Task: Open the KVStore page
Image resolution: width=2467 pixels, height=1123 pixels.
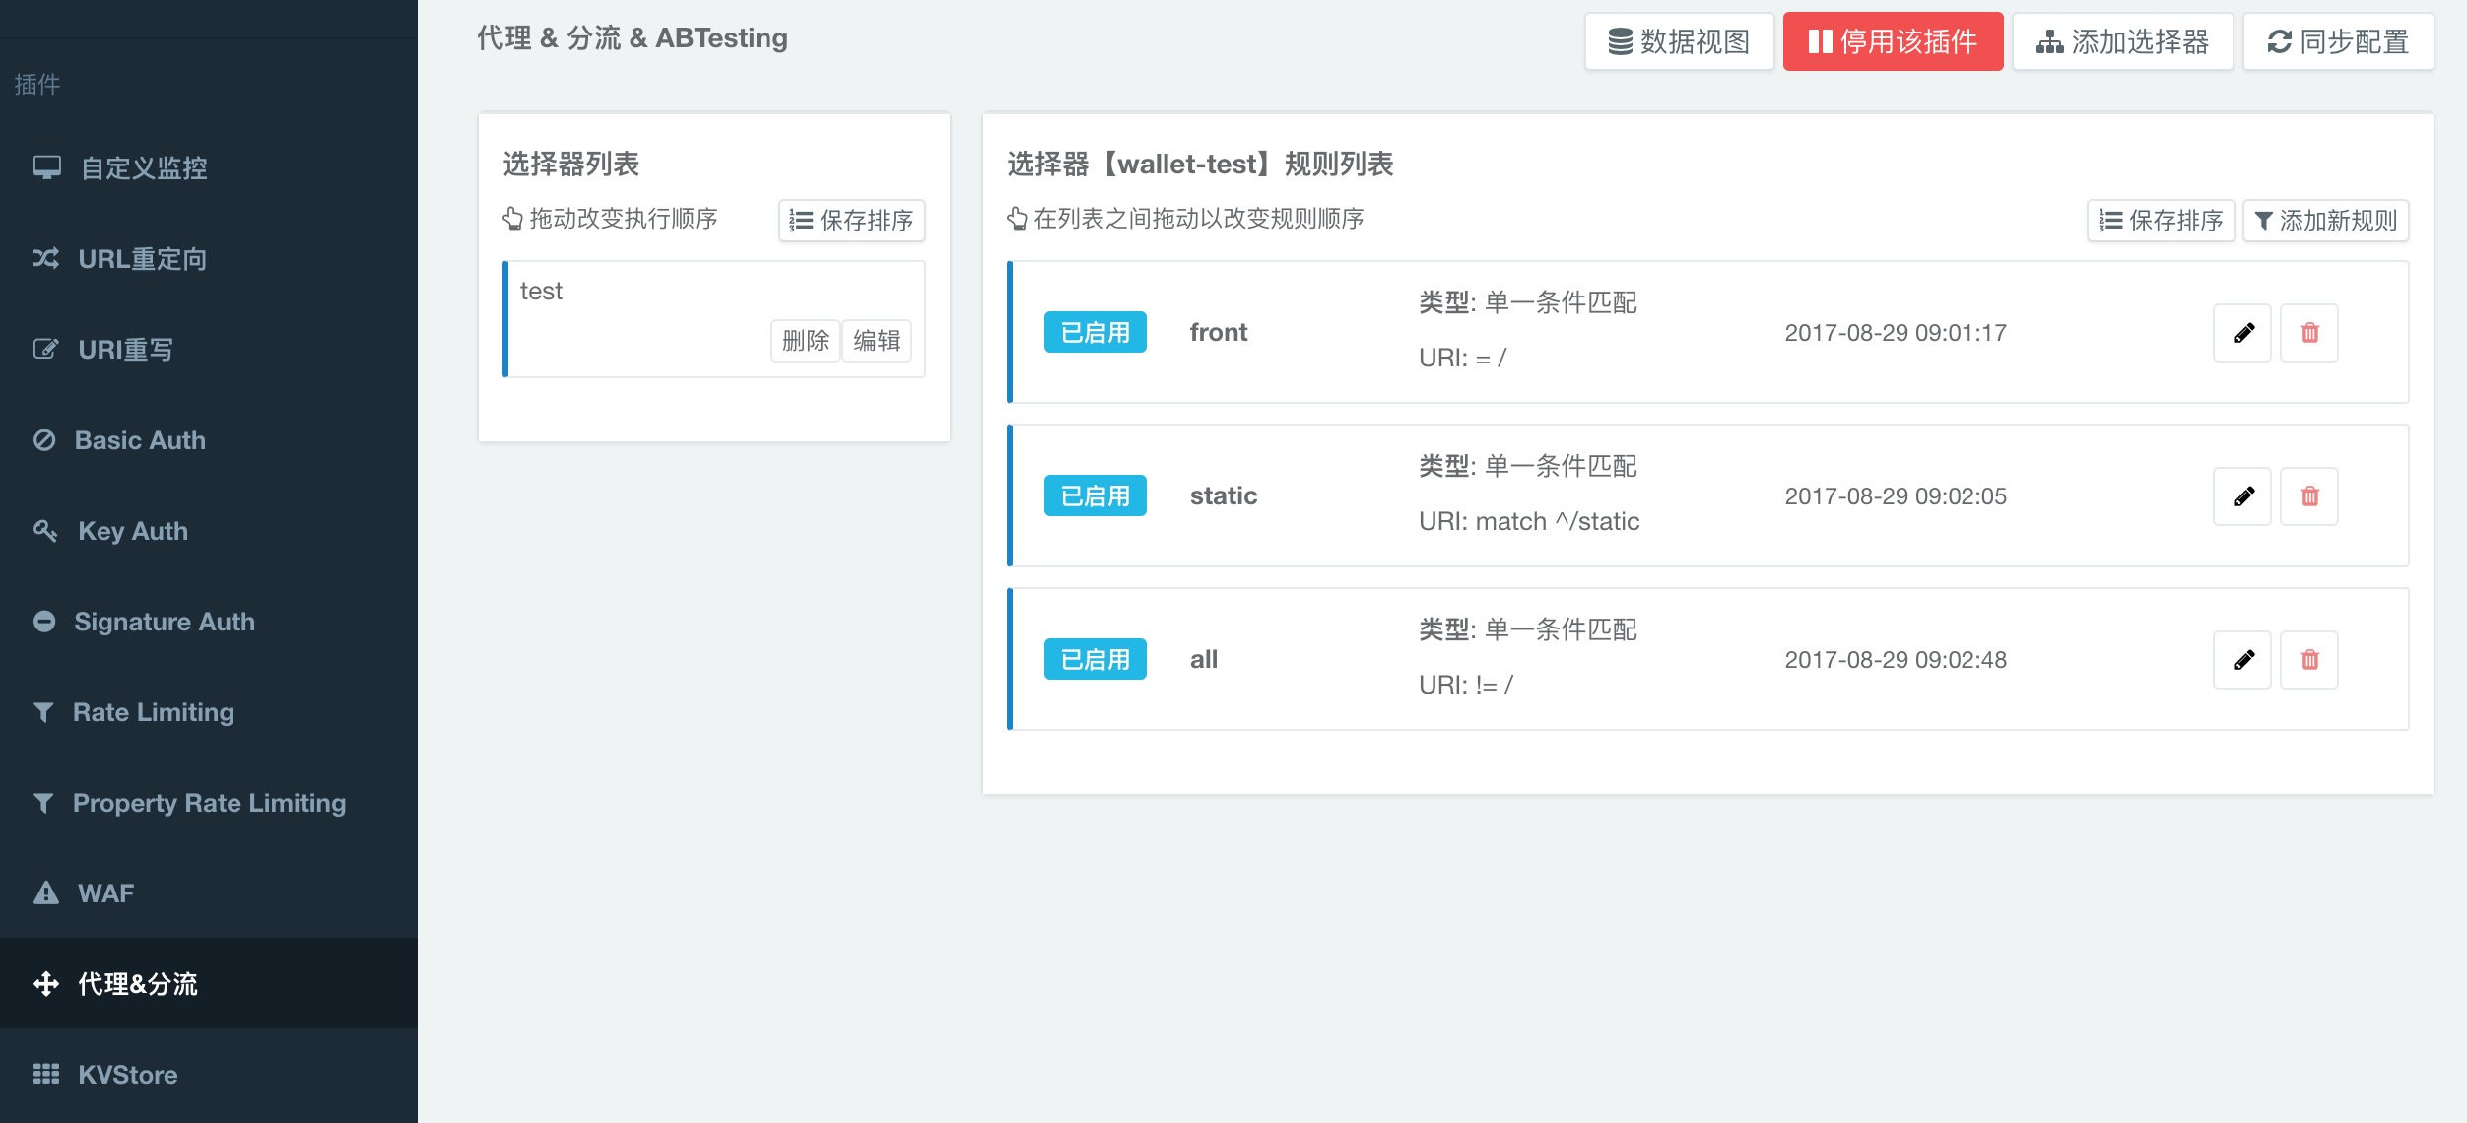Action: pos(209,1074)
